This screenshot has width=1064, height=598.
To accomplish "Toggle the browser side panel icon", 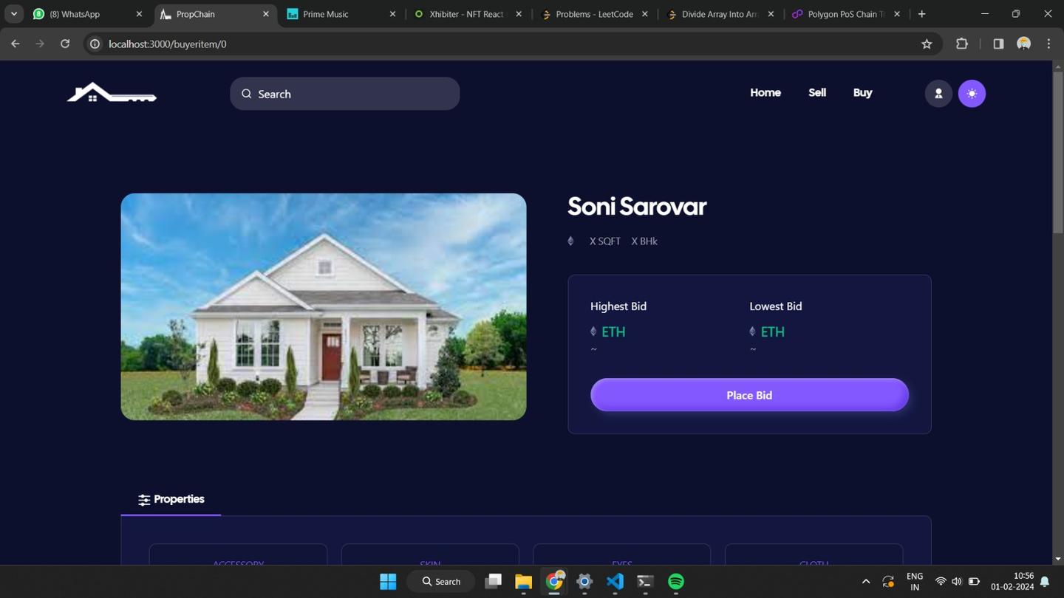I will (998, 44).
